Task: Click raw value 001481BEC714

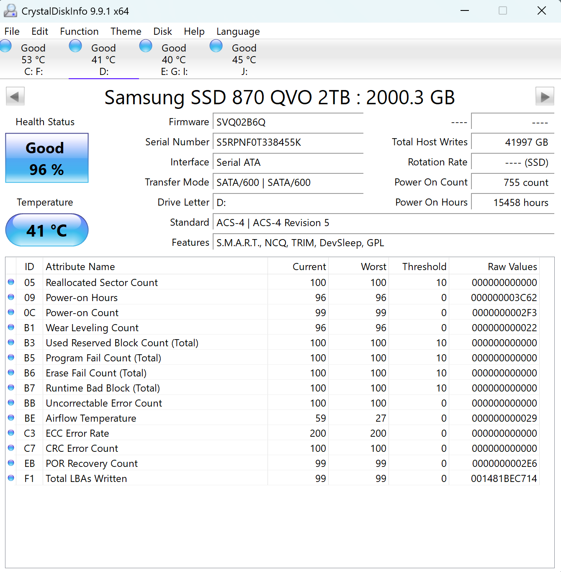Action: (x=504, y=479)
